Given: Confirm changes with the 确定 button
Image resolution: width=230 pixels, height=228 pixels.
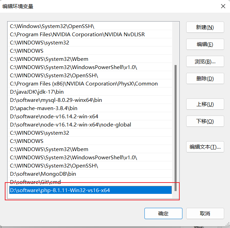Looking at the screenshot, I should click(x=163, y=214).
